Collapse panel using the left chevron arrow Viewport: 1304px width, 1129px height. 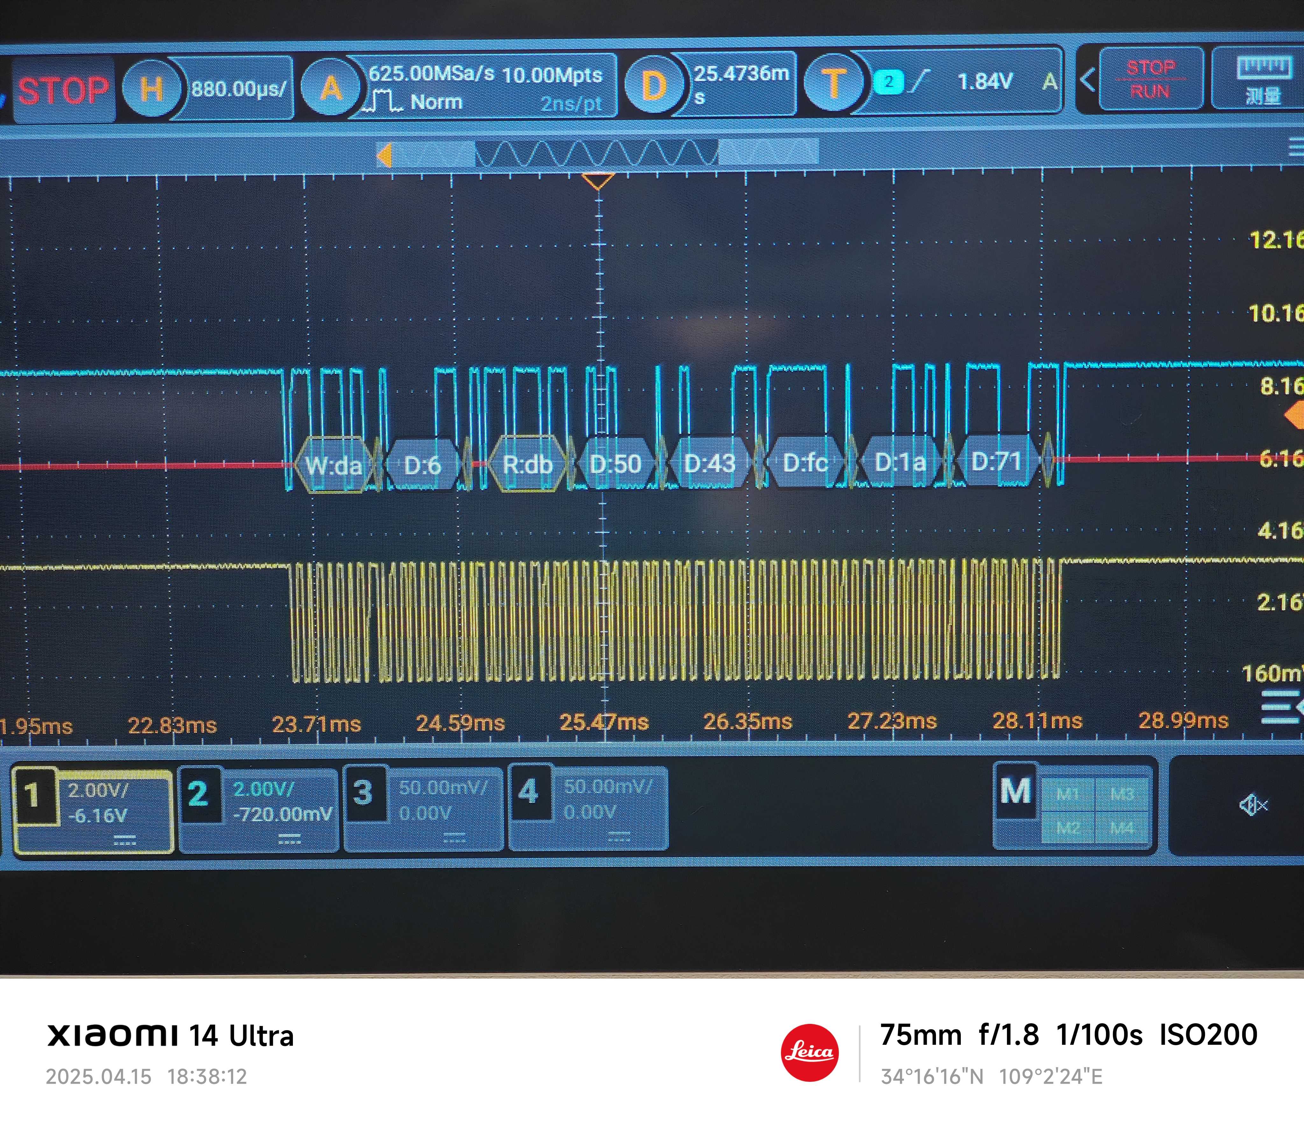[1088, 80]
